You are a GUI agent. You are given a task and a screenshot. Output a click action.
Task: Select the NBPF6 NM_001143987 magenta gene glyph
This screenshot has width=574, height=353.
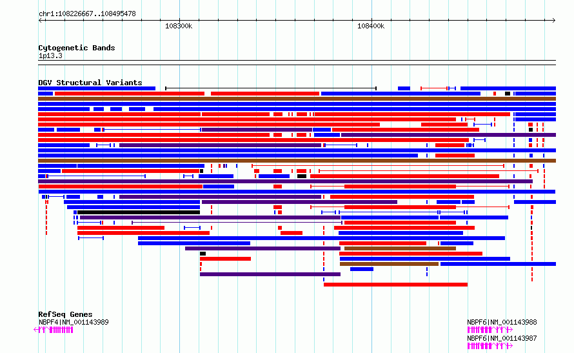pos(490,346)
